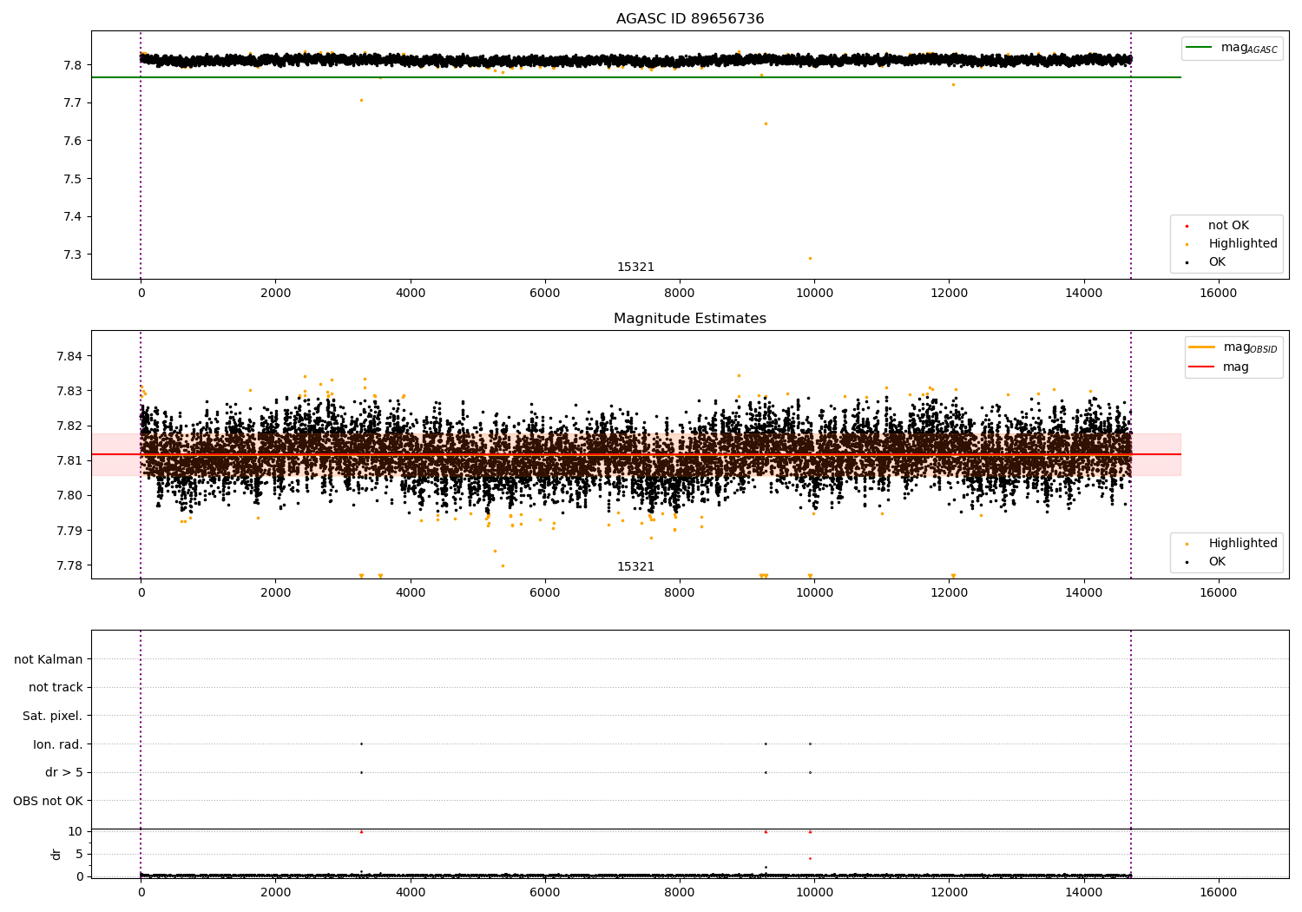Click the 7.84 y-axis tick label
The image size is (1302, 912).
70,356
